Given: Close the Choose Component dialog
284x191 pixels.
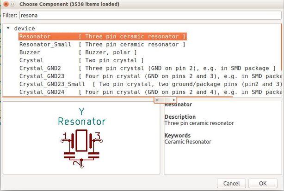Looking at the screenshot, I should click(6, 4).
